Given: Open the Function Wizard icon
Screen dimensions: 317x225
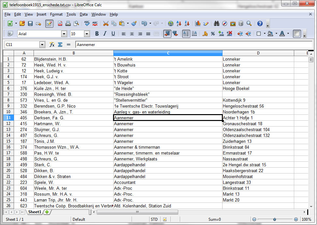Looking at the screenshot, I should 52,45.
